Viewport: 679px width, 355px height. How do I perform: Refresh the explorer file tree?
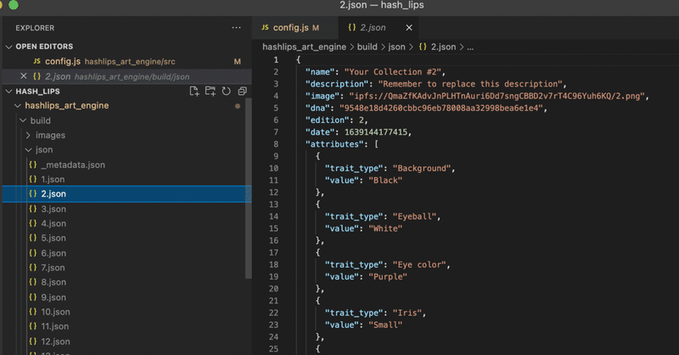[x=226, y=92]
